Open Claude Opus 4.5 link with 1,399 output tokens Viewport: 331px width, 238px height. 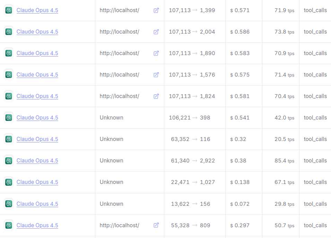click(x=37, y=10)
